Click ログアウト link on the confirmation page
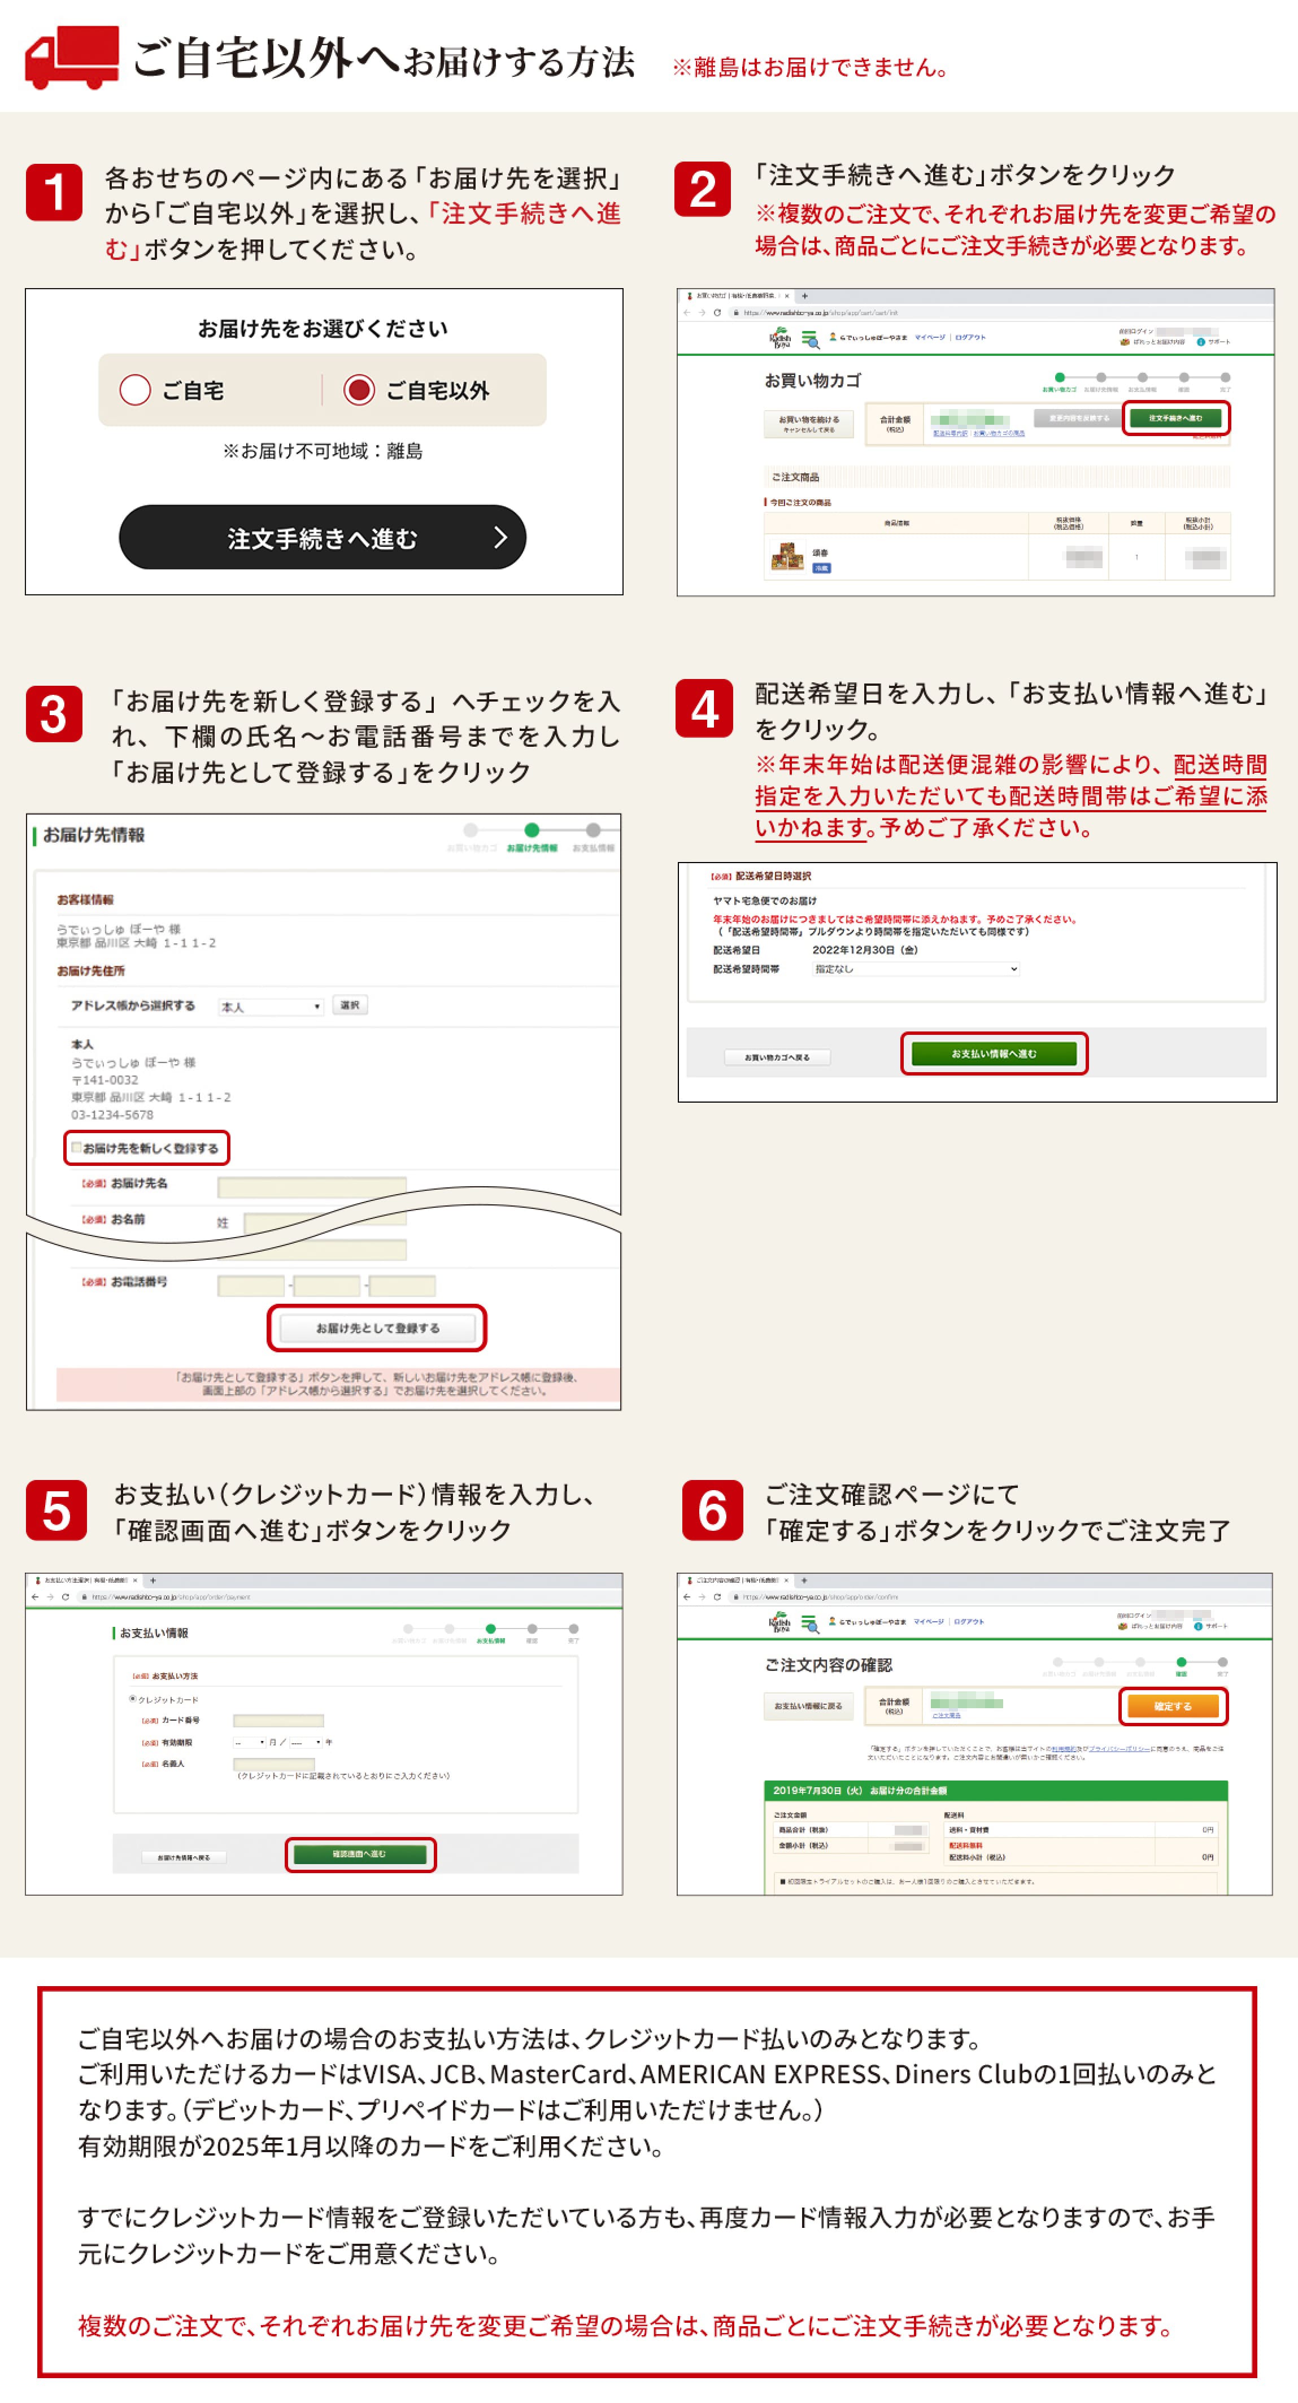The height and width of the screenshot is (2403, 1298). point(969,1621)
